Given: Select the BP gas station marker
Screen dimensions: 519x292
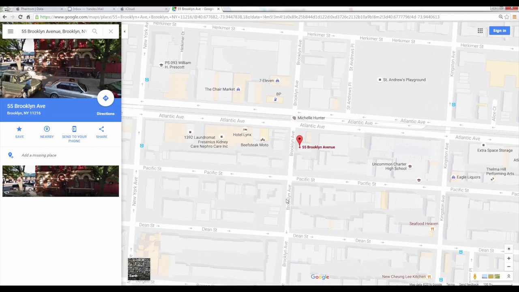Looking at the screenshot, I should [x=275, y=99].
